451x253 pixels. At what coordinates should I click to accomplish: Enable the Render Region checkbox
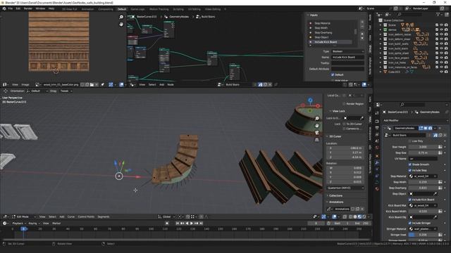click(344, 104)
